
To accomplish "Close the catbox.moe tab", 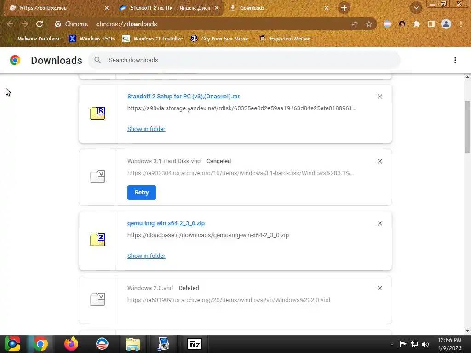I will [x=107, y=8].
